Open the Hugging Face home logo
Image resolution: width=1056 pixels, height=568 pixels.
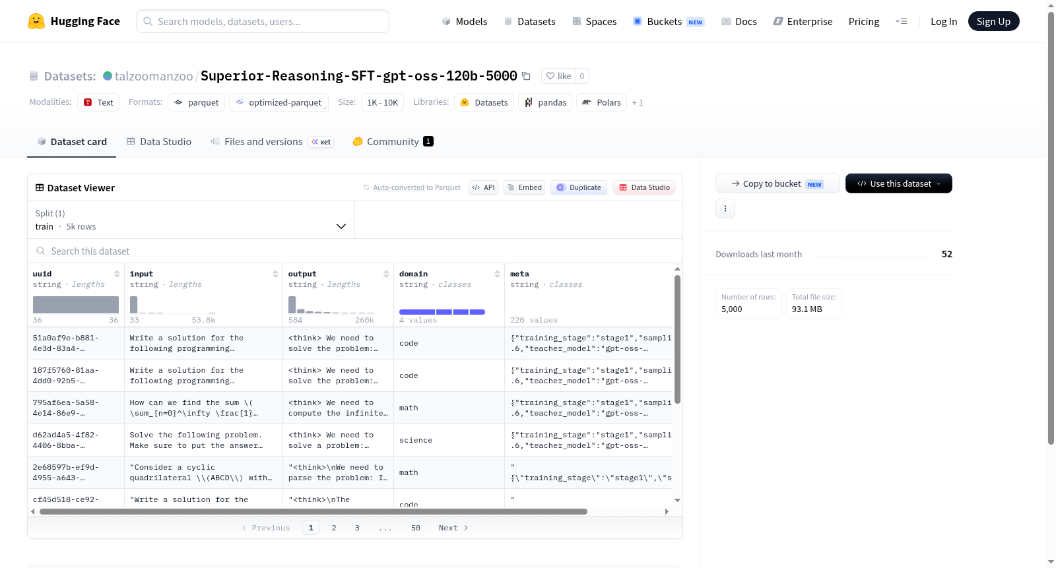[74, 21]
